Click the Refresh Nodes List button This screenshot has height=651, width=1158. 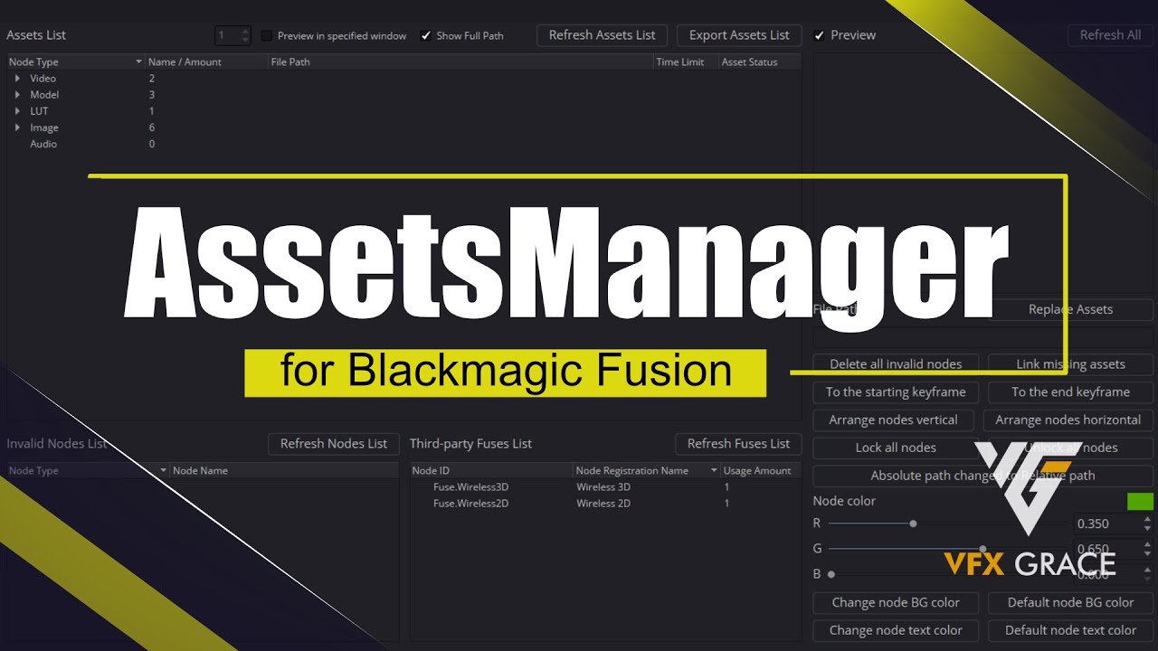tap(334, 444)
